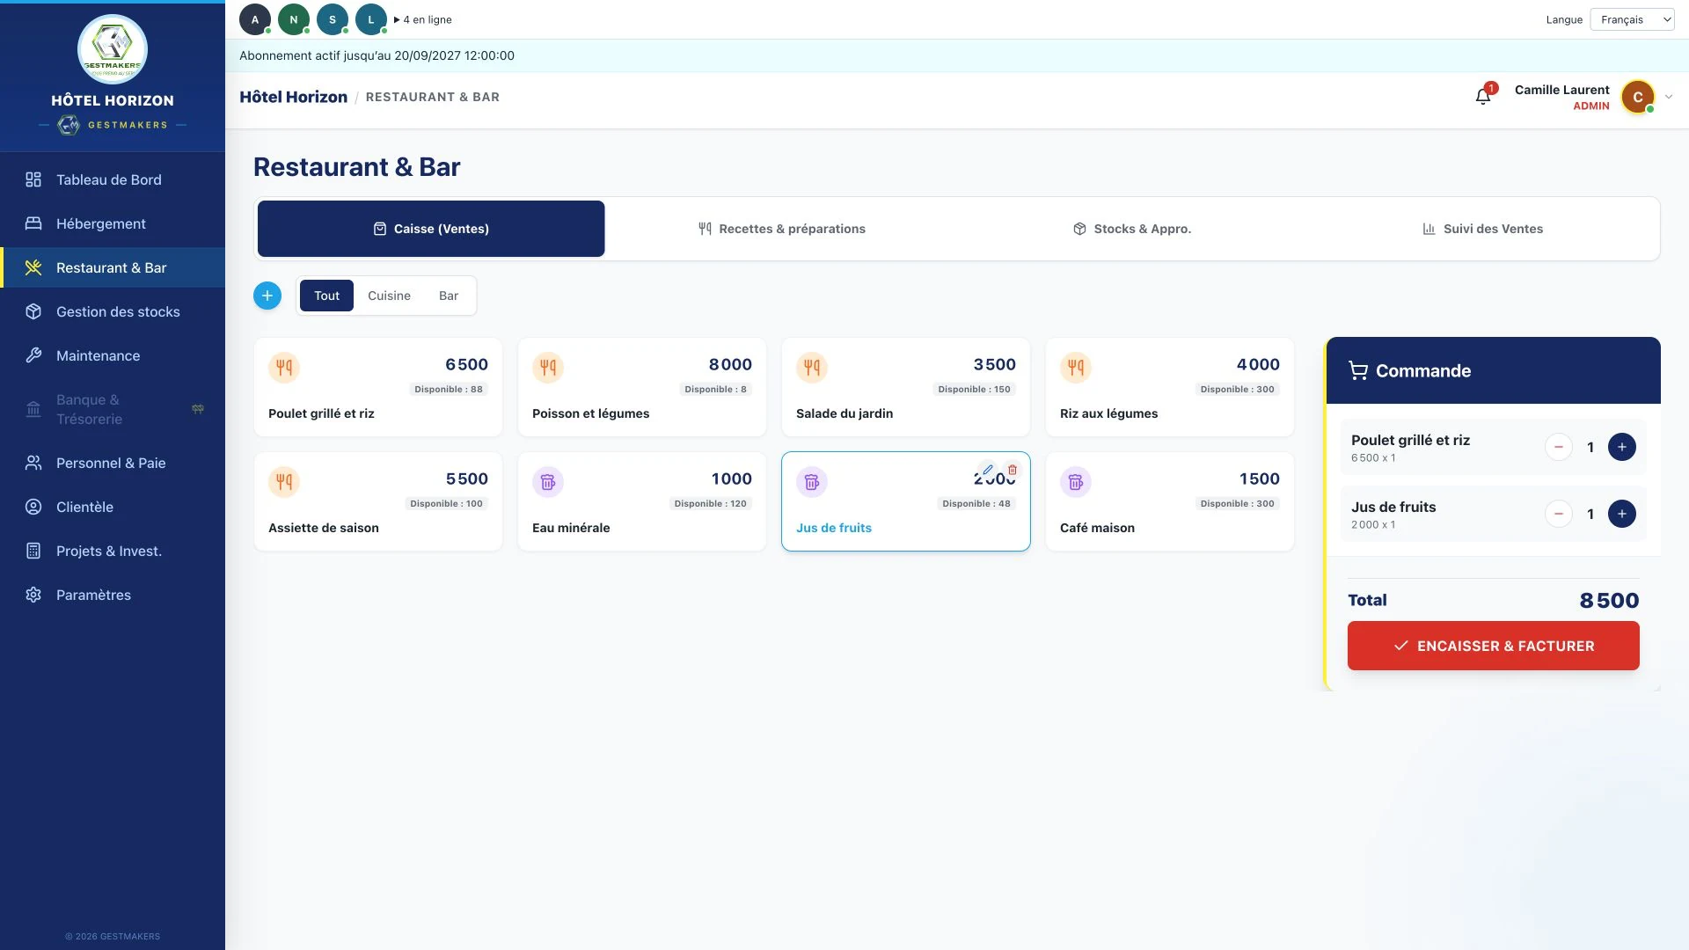Screen dimensions: 1689x950
Task: Edit Jus de fruits with pencil icon
Action: click(988, 470)
